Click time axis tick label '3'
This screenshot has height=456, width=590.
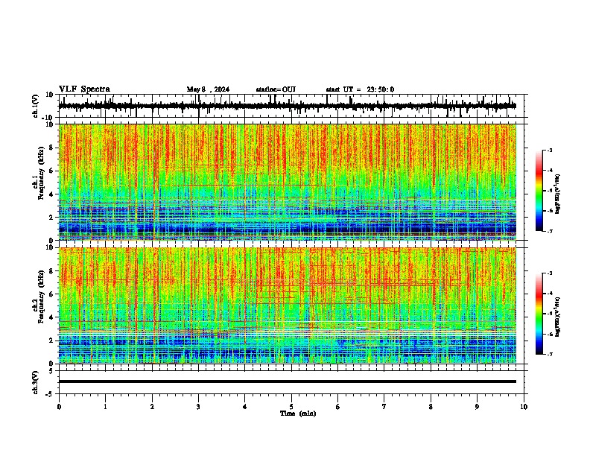tap(198, 407)
